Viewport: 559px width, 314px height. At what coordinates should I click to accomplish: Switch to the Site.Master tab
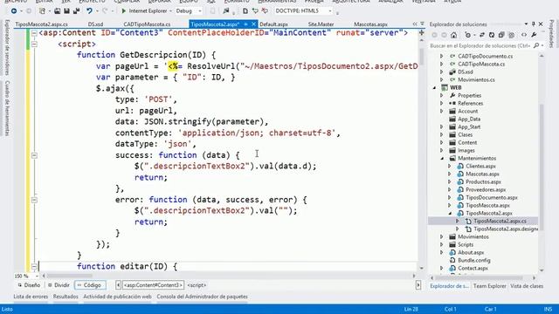point(321,24)
